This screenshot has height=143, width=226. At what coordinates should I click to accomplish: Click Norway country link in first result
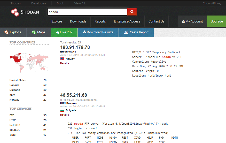pyautogui.click(x=70, y=59)
